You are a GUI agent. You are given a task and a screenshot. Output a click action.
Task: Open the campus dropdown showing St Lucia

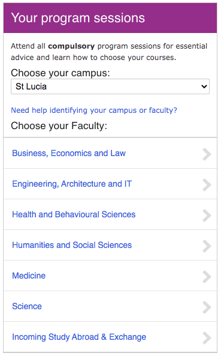point(110,86)
